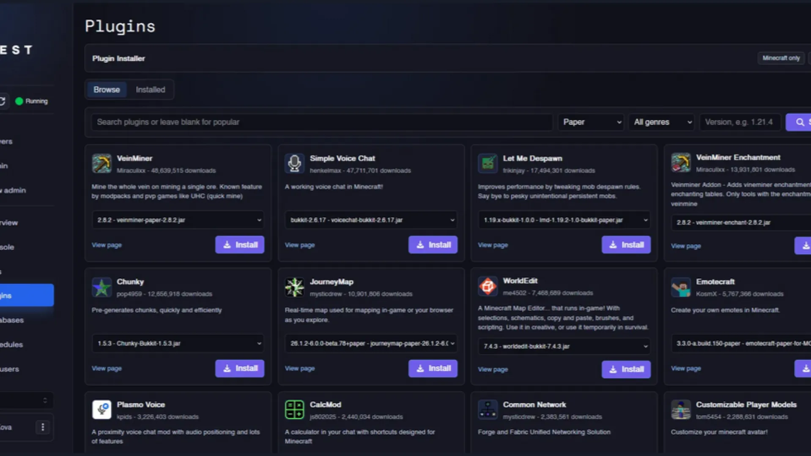
Task: Open View page link for VeinMiner Enchantment
Action: point(686,246)
